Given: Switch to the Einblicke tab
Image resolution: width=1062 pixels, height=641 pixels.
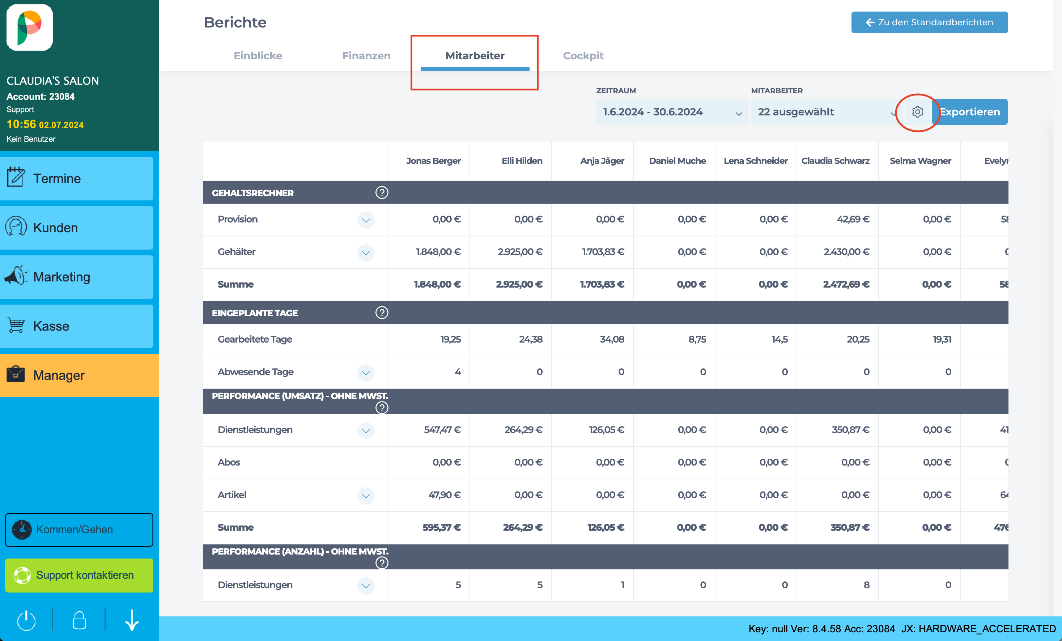Looking at the screenshot, I should [258, 56].
